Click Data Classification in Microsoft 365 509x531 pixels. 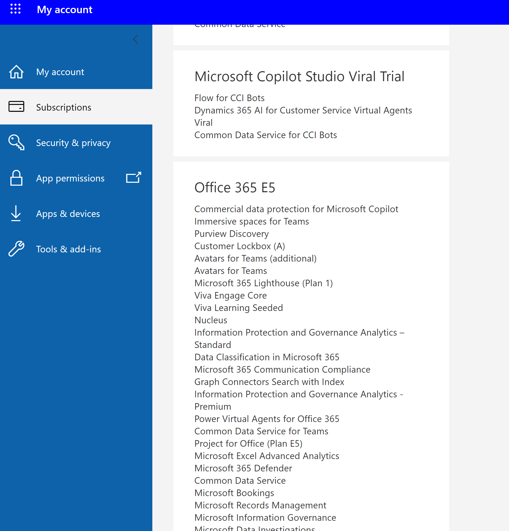(267, 357)
